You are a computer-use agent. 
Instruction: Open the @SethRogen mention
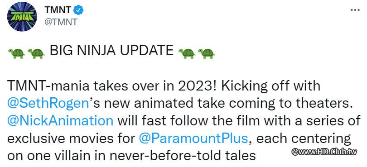point(48,103)
